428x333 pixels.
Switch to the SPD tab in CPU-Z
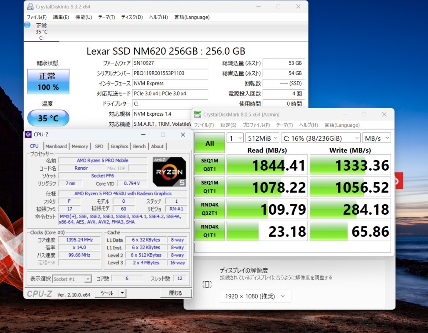point(99,146)
